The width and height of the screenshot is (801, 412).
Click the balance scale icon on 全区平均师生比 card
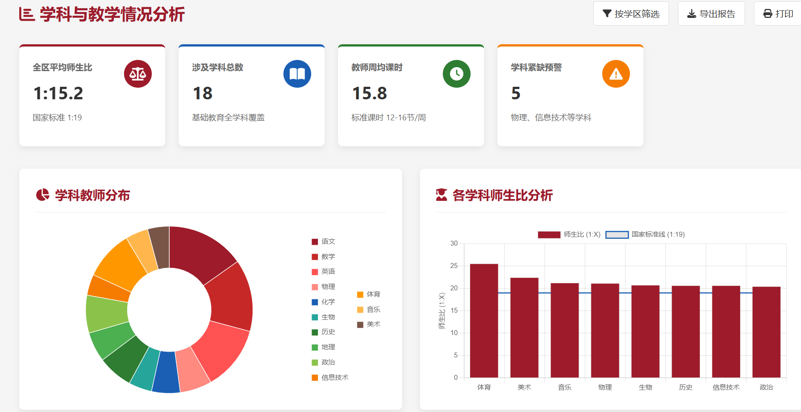(138, 74)
